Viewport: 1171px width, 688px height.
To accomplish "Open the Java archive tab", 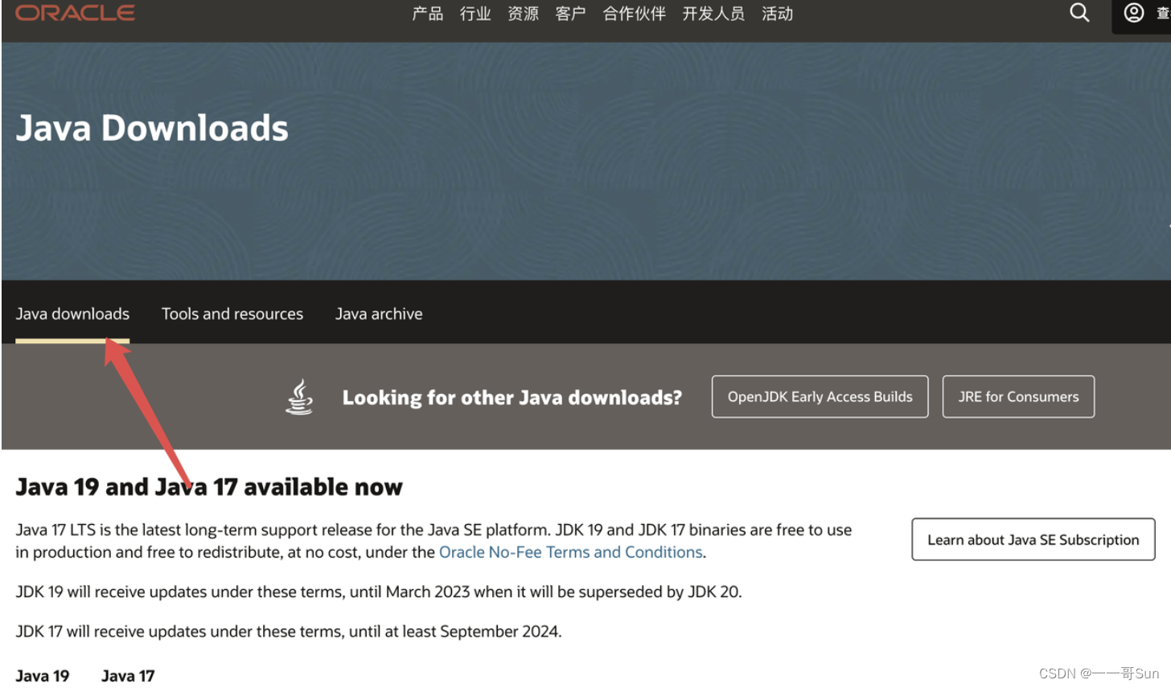I will coord(379,314).
